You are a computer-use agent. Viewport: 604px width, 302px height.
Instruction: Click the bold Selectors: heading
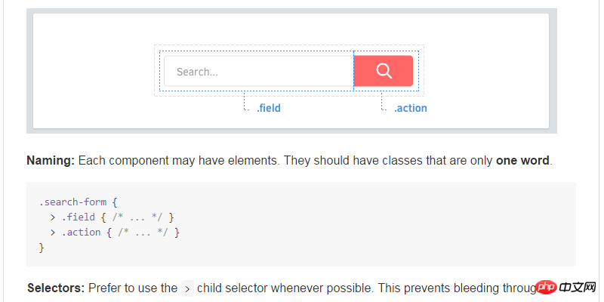click(x=56, y=288)
